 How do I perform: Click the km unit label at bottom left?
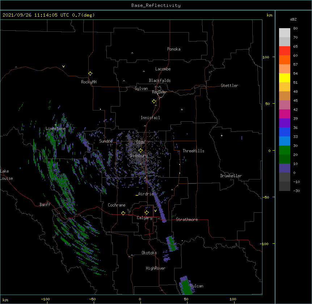tap(5, 300)
